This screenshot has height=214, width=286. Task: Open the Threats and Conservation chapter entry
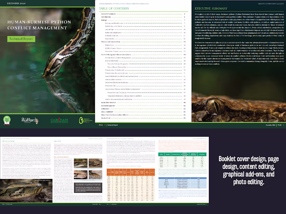[x=111, y=42]
